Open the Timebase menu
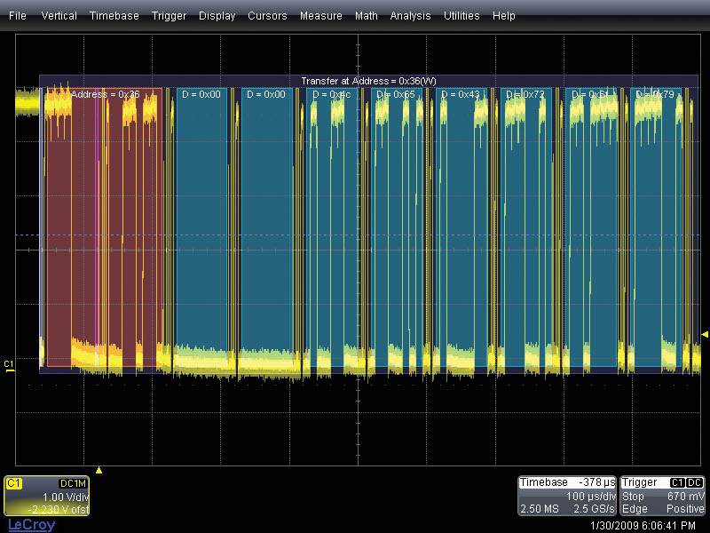Viewport: 710px width, 533px height. coord(114,16)
